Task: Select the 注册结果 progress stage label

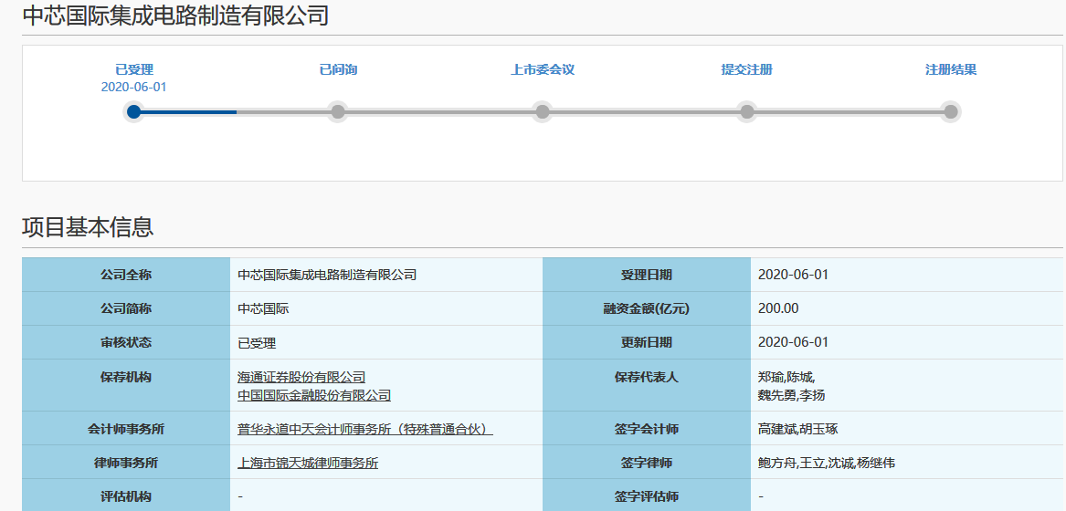Action: click(950, 69)
